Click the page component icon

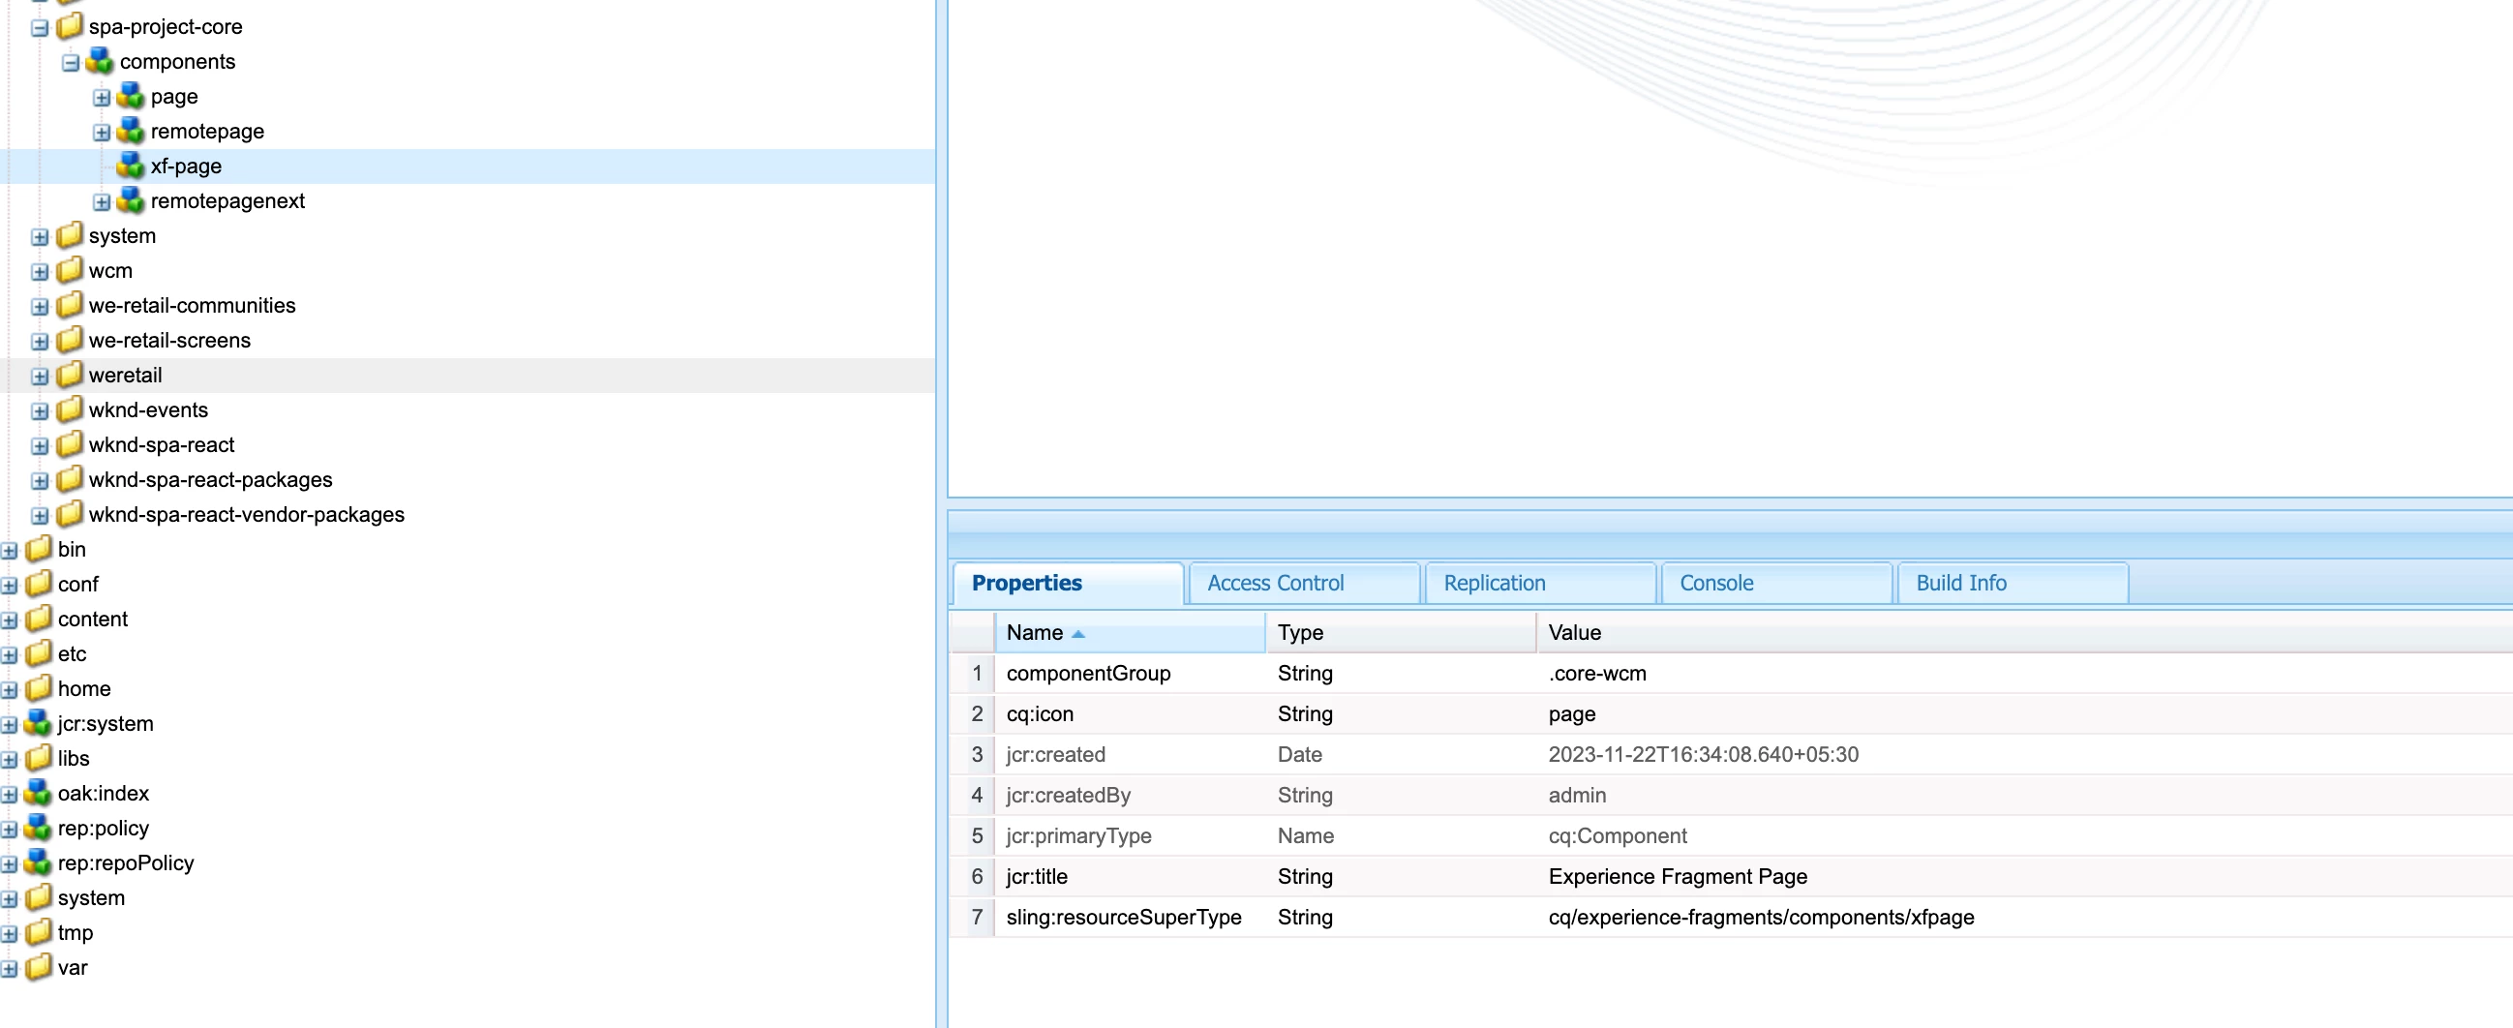coord(131,96)
